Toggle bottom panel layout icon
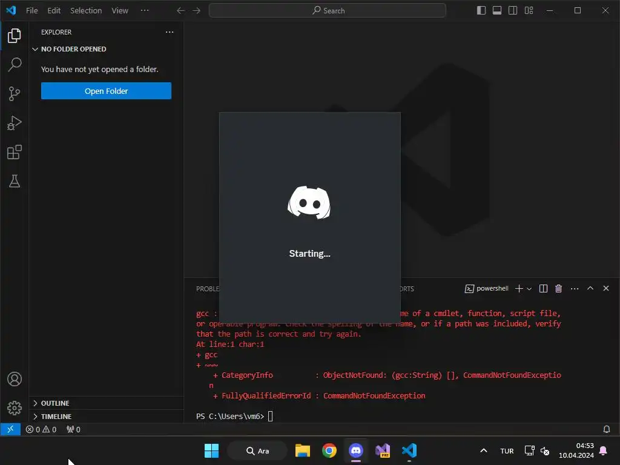The width and height of the screenshot is (620, 465). coord(497,11)
